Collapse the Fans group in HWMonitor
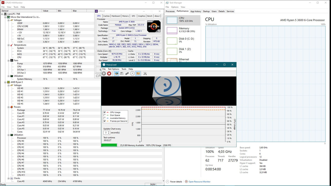Viewport: 331px width, 186px height. click(x=8, y=60)
